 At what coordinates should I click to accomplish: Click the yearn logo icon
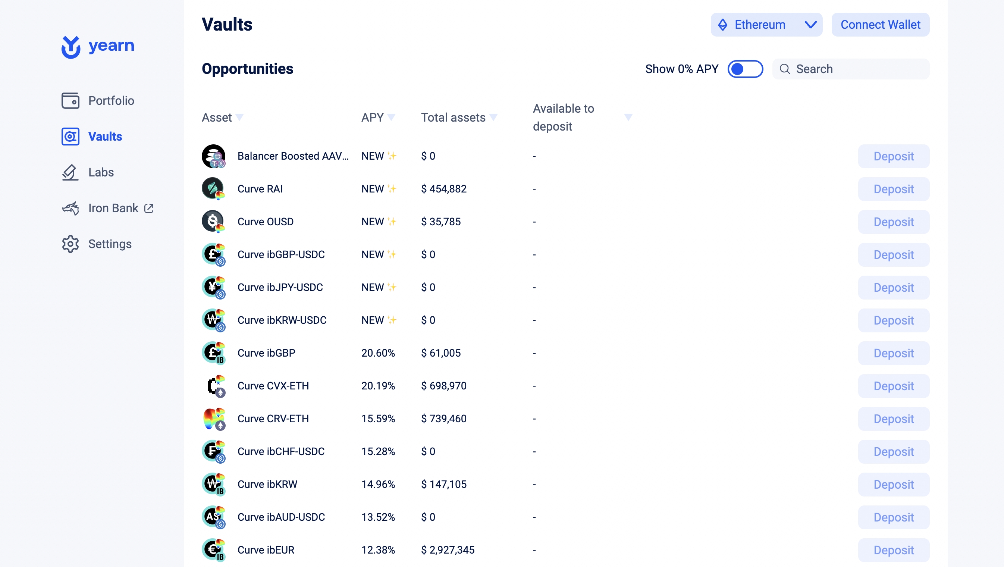click(x=70, y=47)
